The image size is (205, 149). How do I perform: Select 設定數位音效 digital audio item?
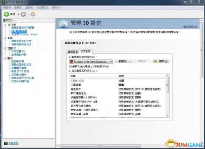pyautogui.click(x=19, y=74)
